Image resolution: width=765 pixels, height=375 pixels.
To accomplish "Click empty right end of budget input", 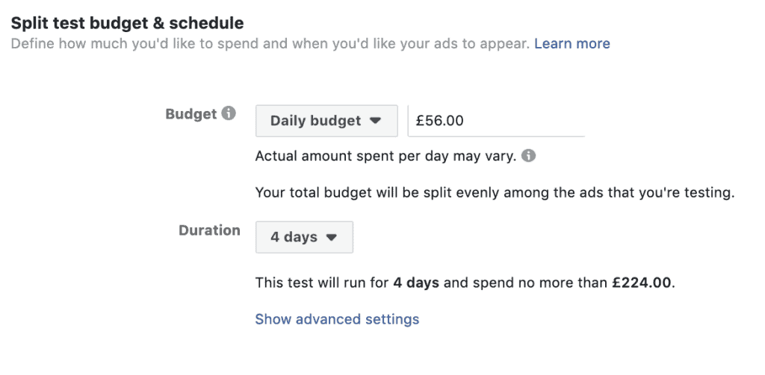I will pyautogui.click(x=546, y=121).
